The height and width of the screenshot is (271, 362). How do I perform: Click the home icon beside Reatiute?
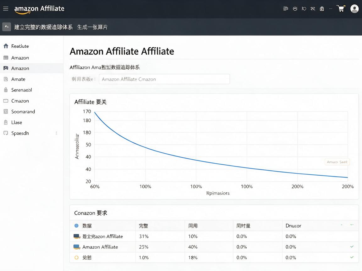pos(6,46)
